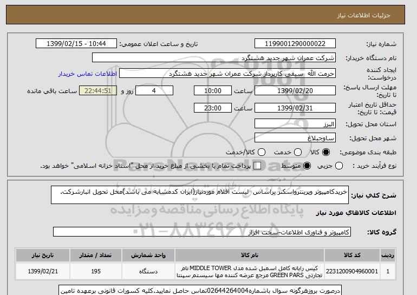
Task: Click the need date cell 1399/02/21
Action: [x=43, y=271]
